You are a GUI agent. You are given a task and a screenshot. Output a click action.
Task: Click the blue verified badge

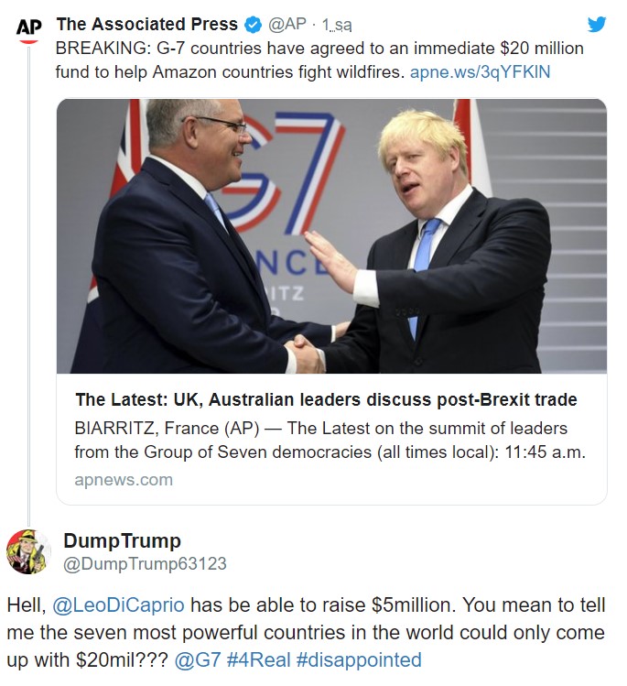point(253,25)
